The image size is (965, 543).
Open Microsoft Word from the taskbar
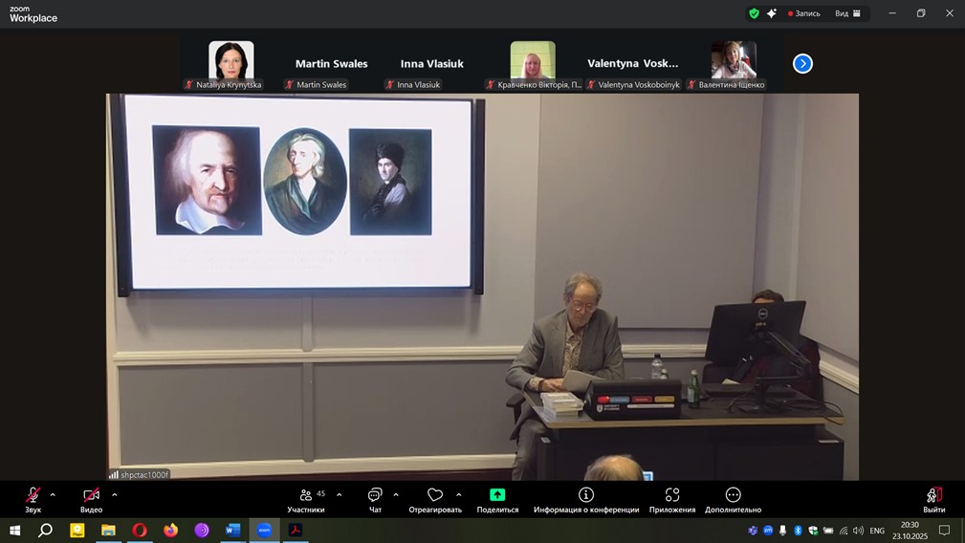pos(232,531)
